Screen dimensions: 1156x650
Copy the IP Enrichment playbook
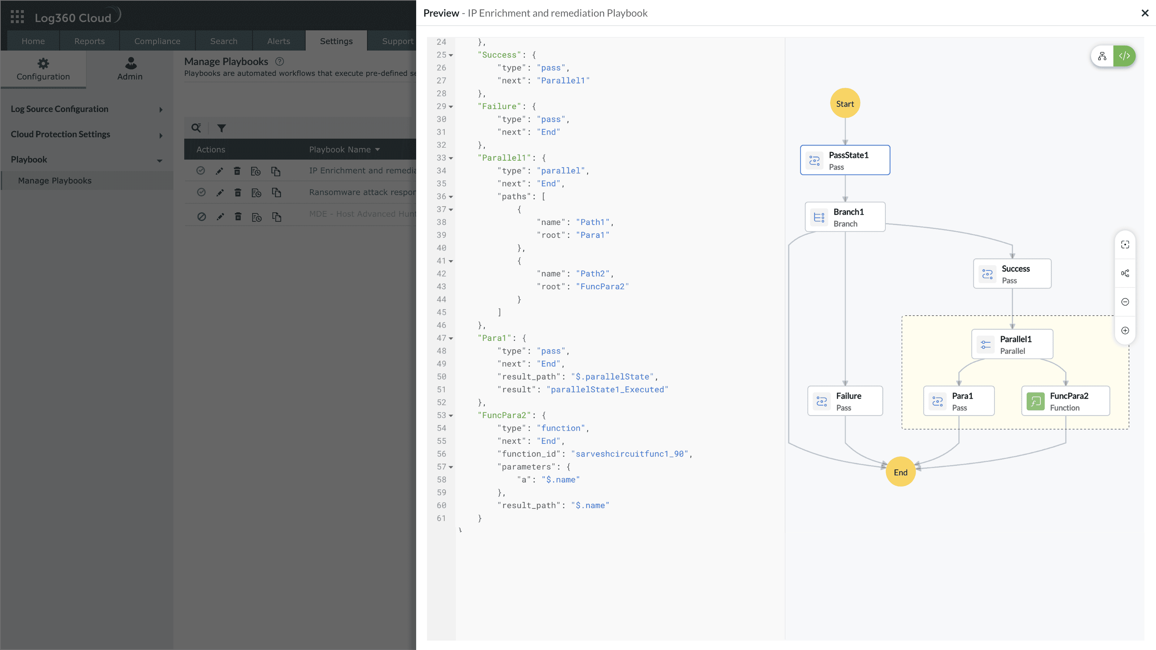point(276,171)
